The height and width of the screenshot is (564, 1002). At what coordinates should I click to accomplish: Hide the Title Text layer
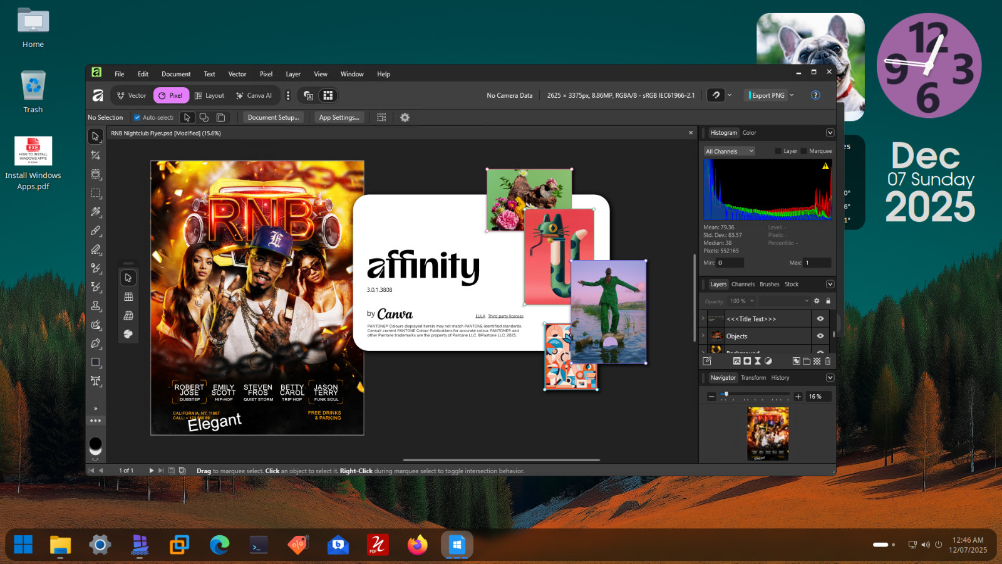(x=820, y=319)
